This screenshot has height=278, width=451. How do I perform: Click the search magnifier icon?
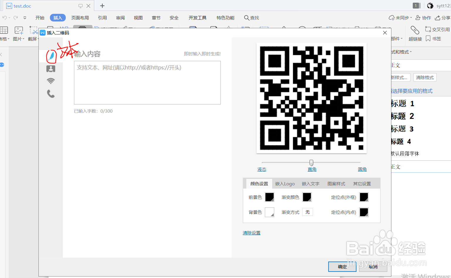click(247, 18)
